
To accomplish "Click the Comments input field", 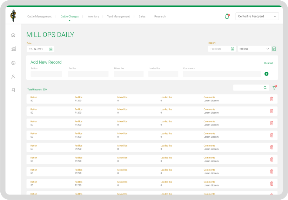I will click(222, 74).
